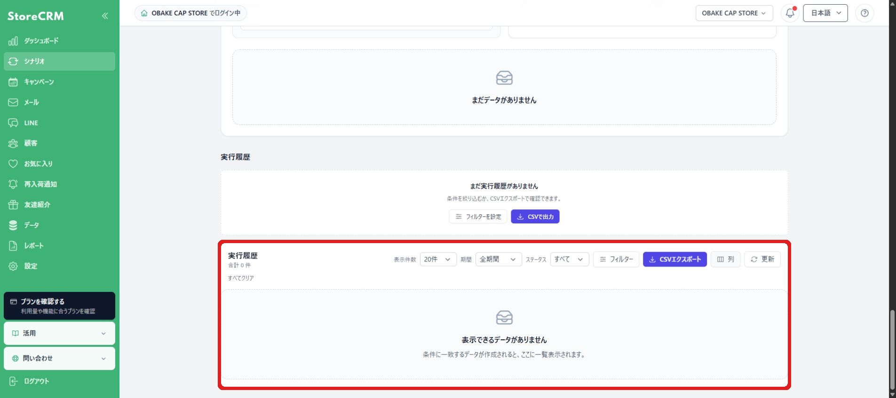Click the データ database icon
The image size is (896, 398).
[x=13, y=225]
